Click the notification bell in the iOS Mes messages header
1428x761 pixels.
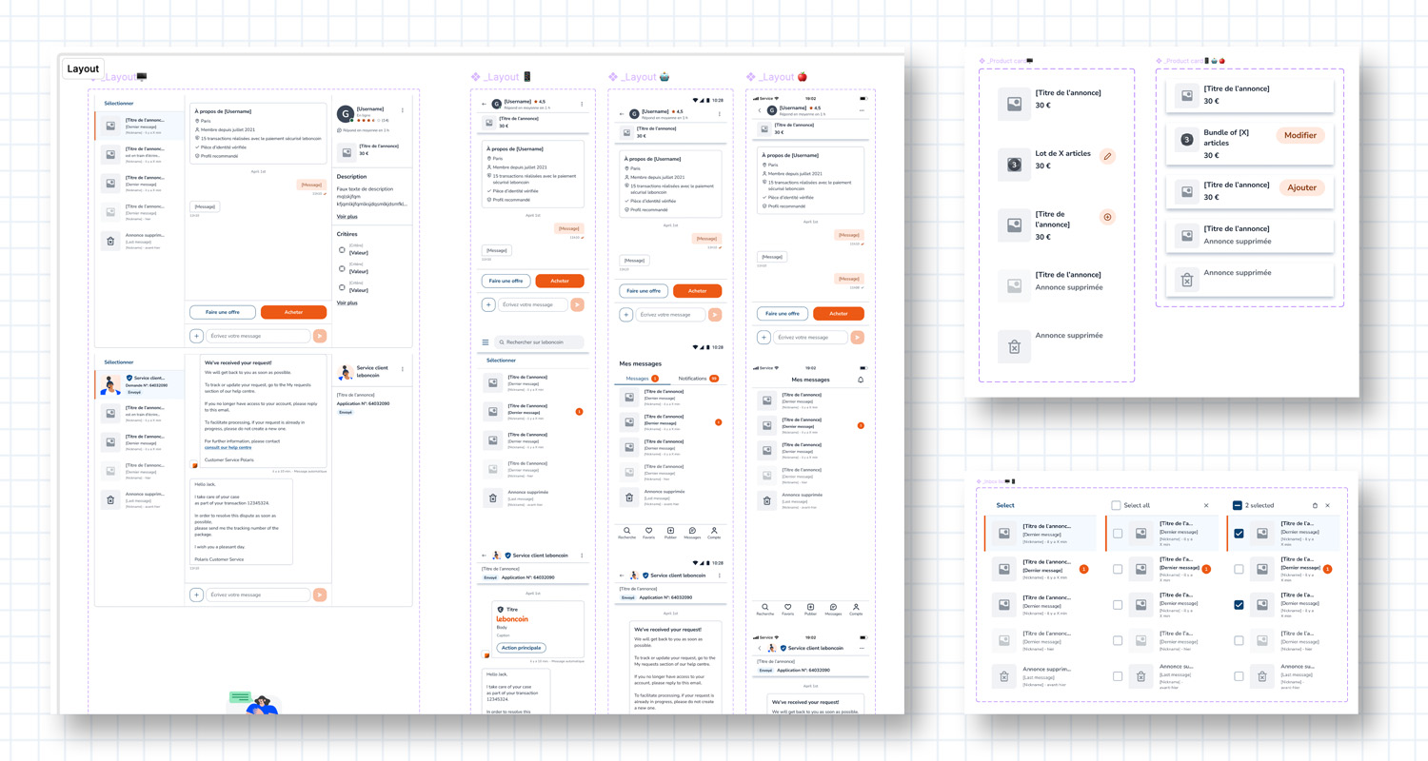pos(861,380)
